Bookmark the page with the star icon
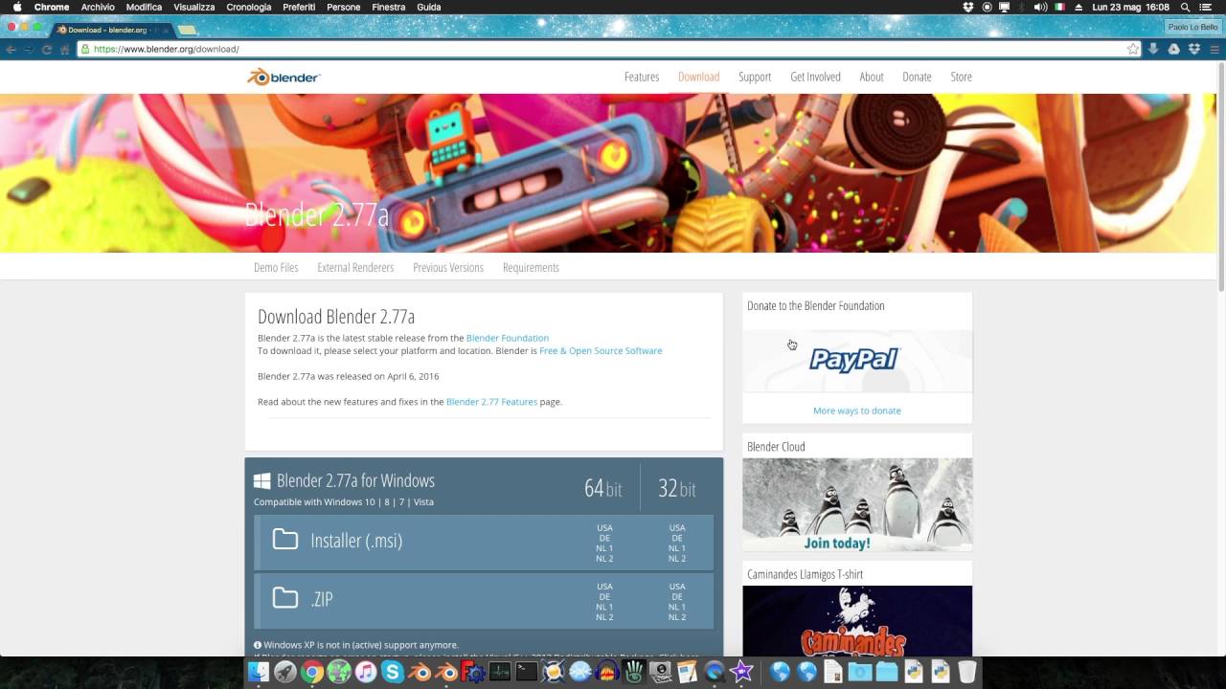 (x=1133, y=49)
